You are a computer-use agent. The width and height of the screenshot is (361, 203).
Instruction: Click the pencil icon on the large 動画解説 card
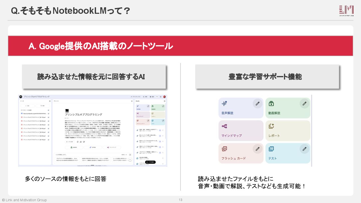(304, 103)
